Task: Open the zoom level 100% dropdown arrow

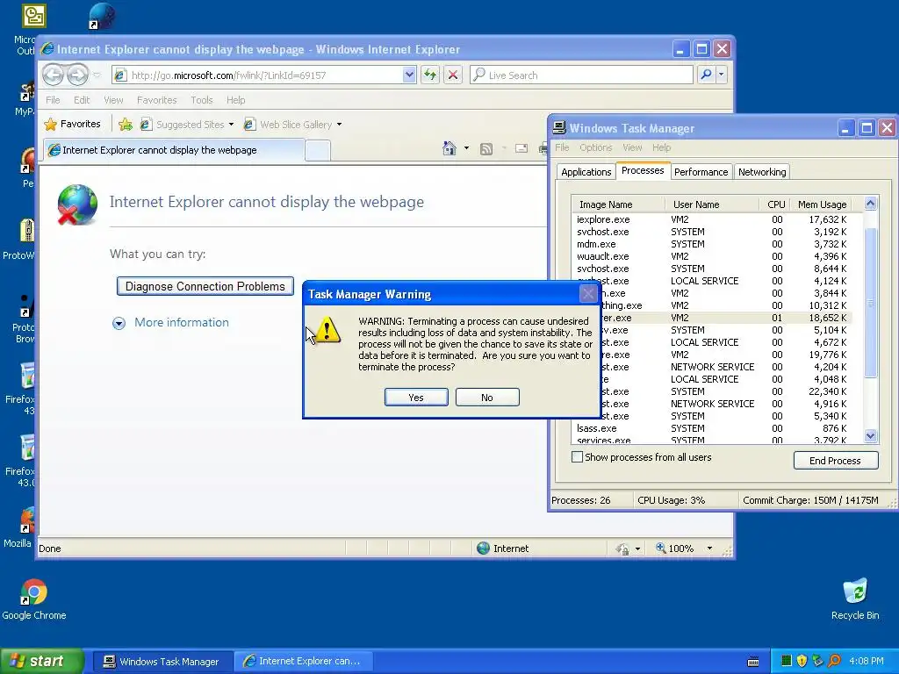Action: pos(709,549)
